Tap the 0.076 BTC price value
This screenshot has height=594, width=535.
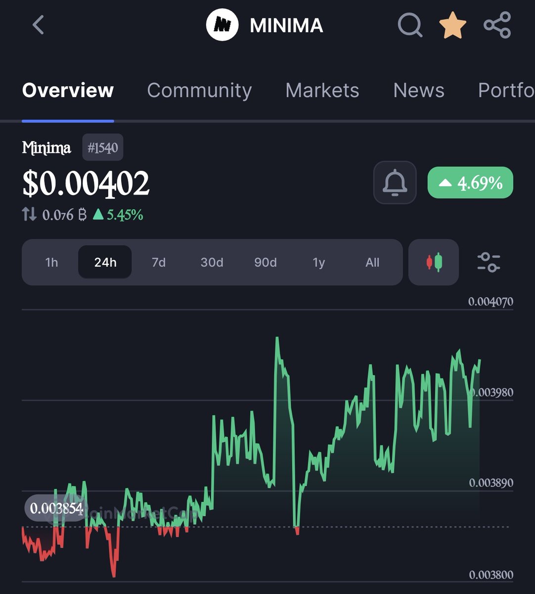pos(64,215)
